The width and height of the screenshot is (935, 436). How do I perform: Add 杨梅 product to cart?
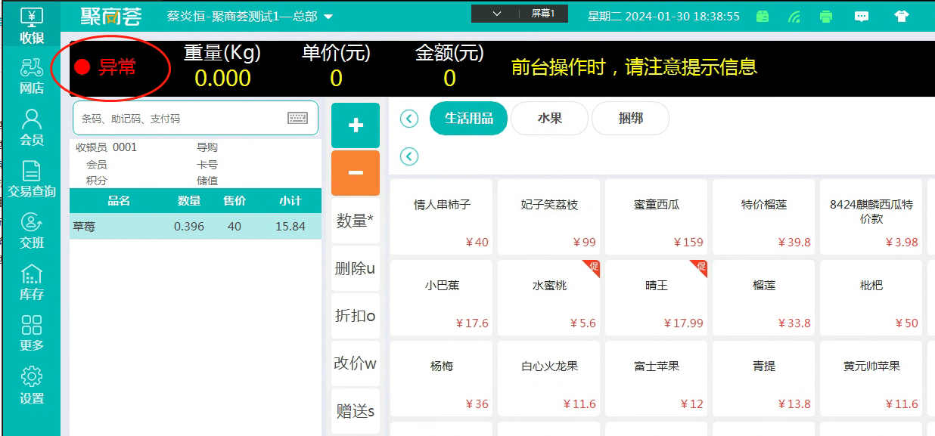coord(442,379)
